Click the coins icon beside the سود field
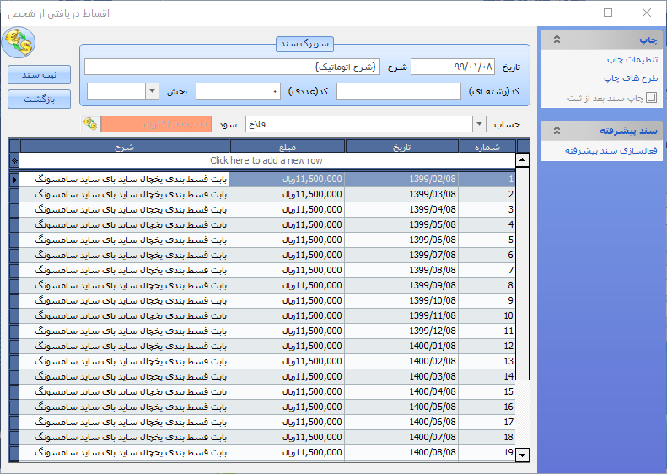667x474 pixels. 90,124
